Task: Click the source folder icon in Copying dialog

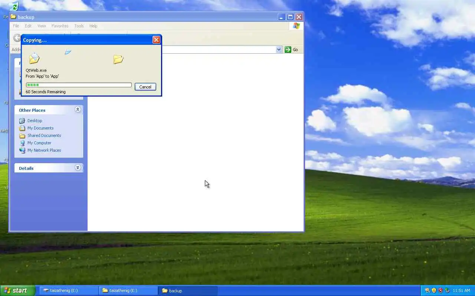Action: click(34, 58)
